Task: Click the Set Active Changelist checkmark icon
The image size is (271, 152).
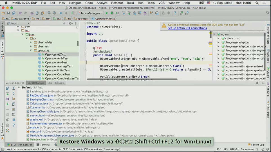Action: (x=8, y=115)
